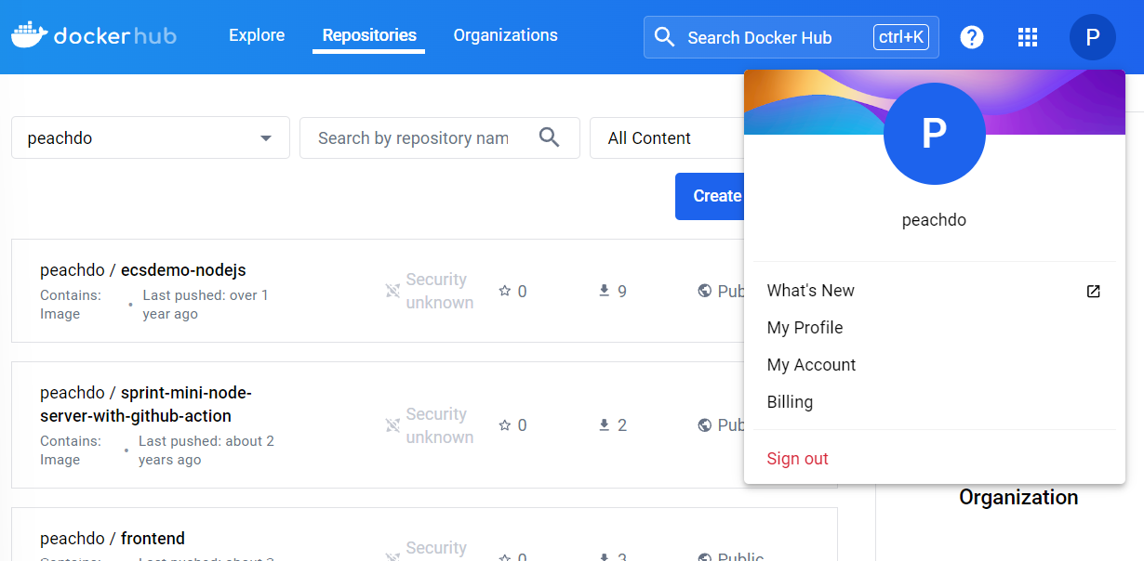Focus the Search Docker Hub field
This screenshot has height=561, width=1144.
click(791, 37)
